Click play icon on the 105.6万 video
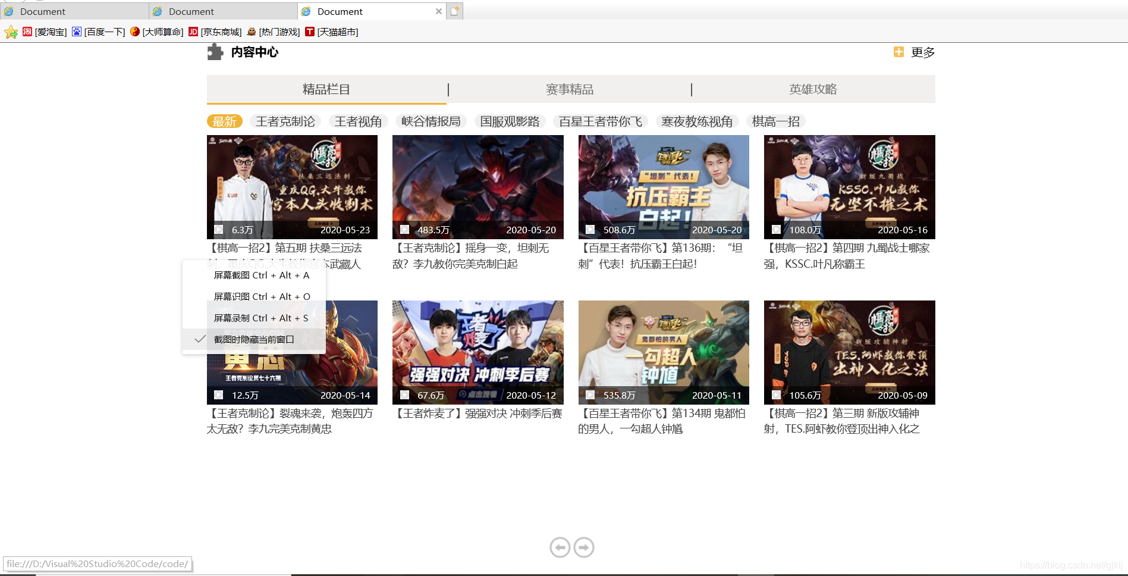Screen dimensions: 1128x576 point(776,395)
